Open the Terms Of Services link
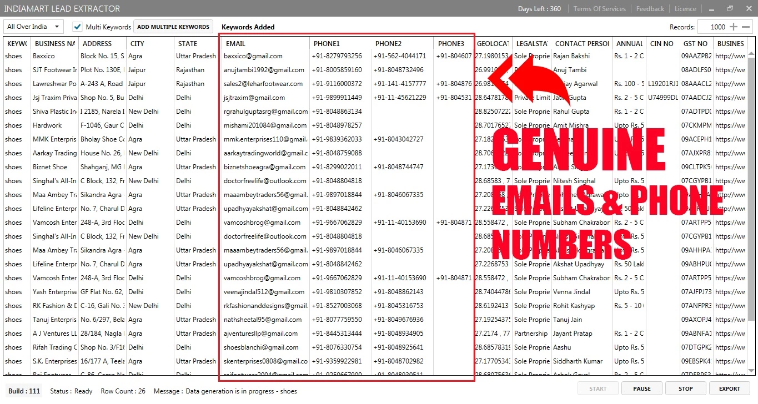This screenshot has height=404, width=758. [x=599, y=9]
